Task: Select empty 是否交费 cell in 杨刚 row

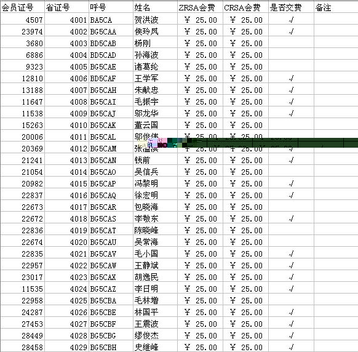Action: pos(292,42)
